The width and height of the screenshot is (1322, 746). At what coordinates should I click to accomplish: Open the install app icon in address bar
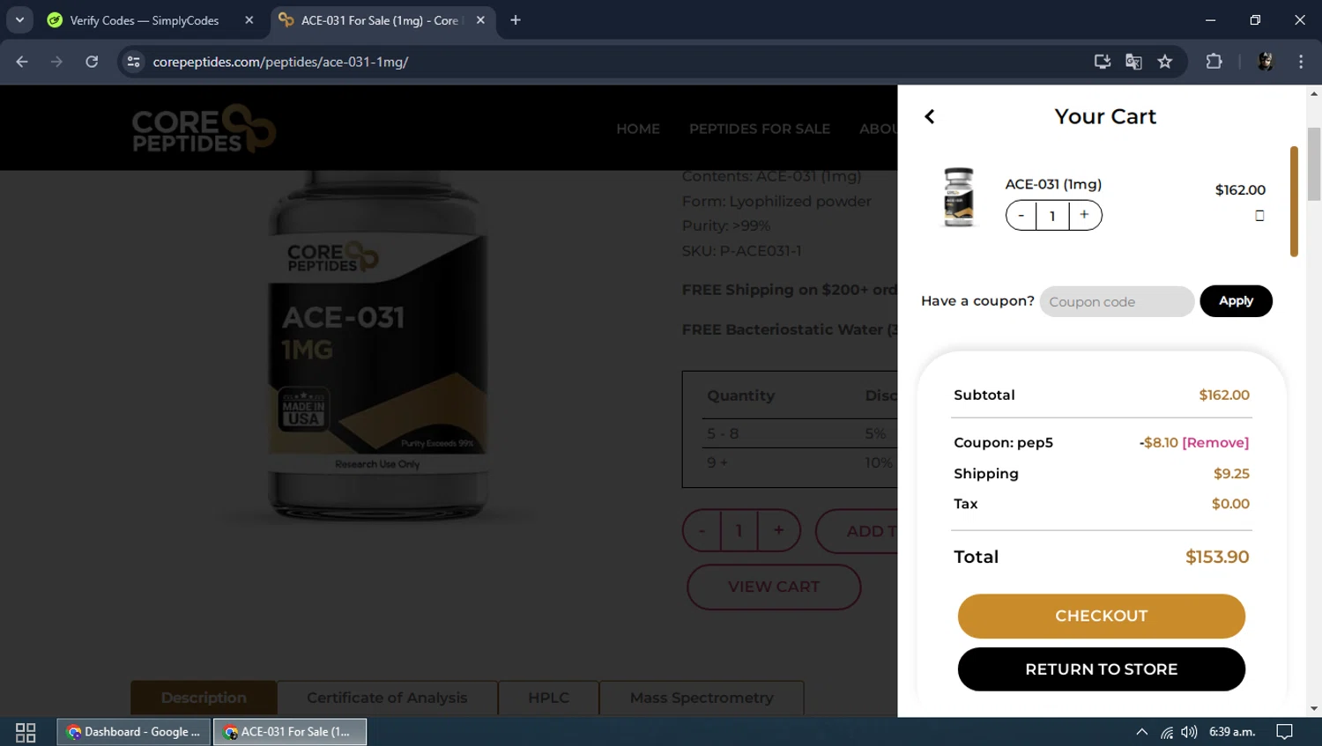tap(1102, 62)
